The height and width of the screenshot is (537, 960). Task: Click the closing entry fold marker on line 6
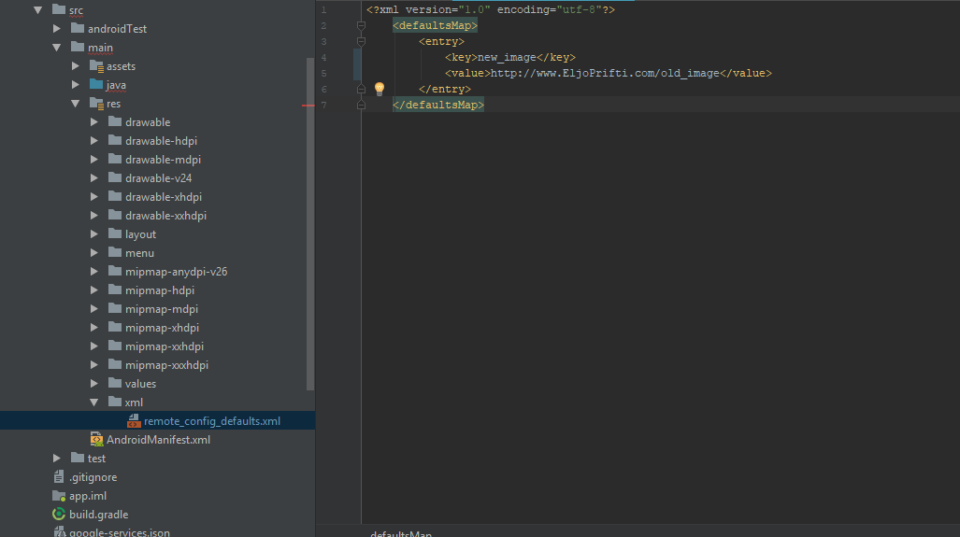[x=361, y=89]
